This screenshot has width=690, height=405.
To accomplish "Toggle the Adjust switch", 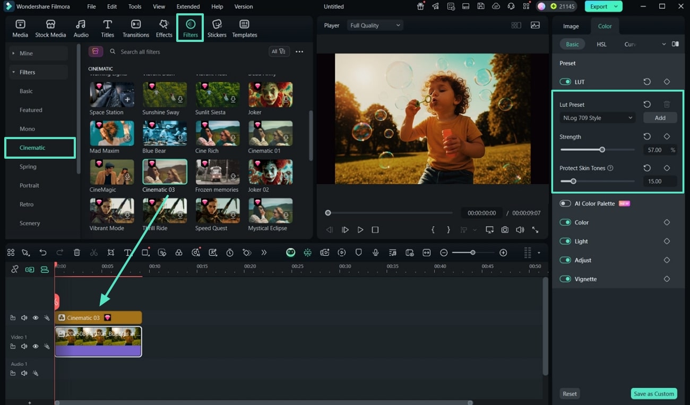I will point(565,260).
